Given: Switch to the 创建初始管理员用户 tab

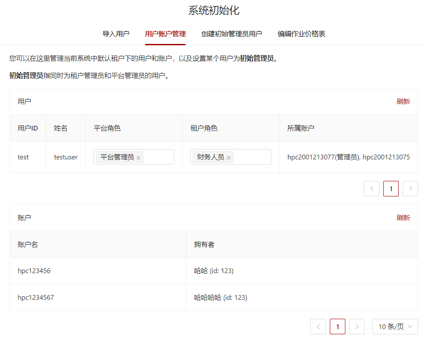Looking at the screenshot, I should 232,34.
